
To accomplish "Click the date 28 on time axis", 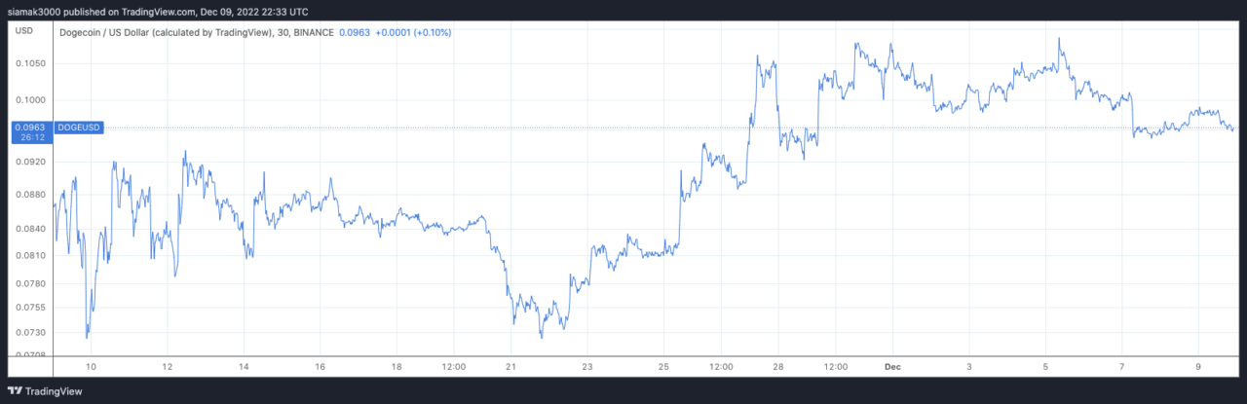I will pyautogui.click(x=777, y=367).
